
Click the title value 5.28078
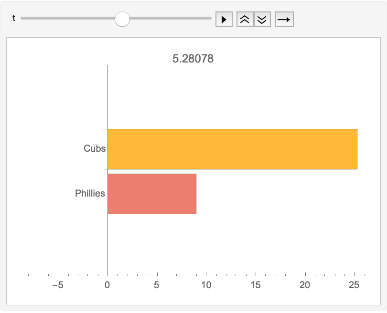193,59
